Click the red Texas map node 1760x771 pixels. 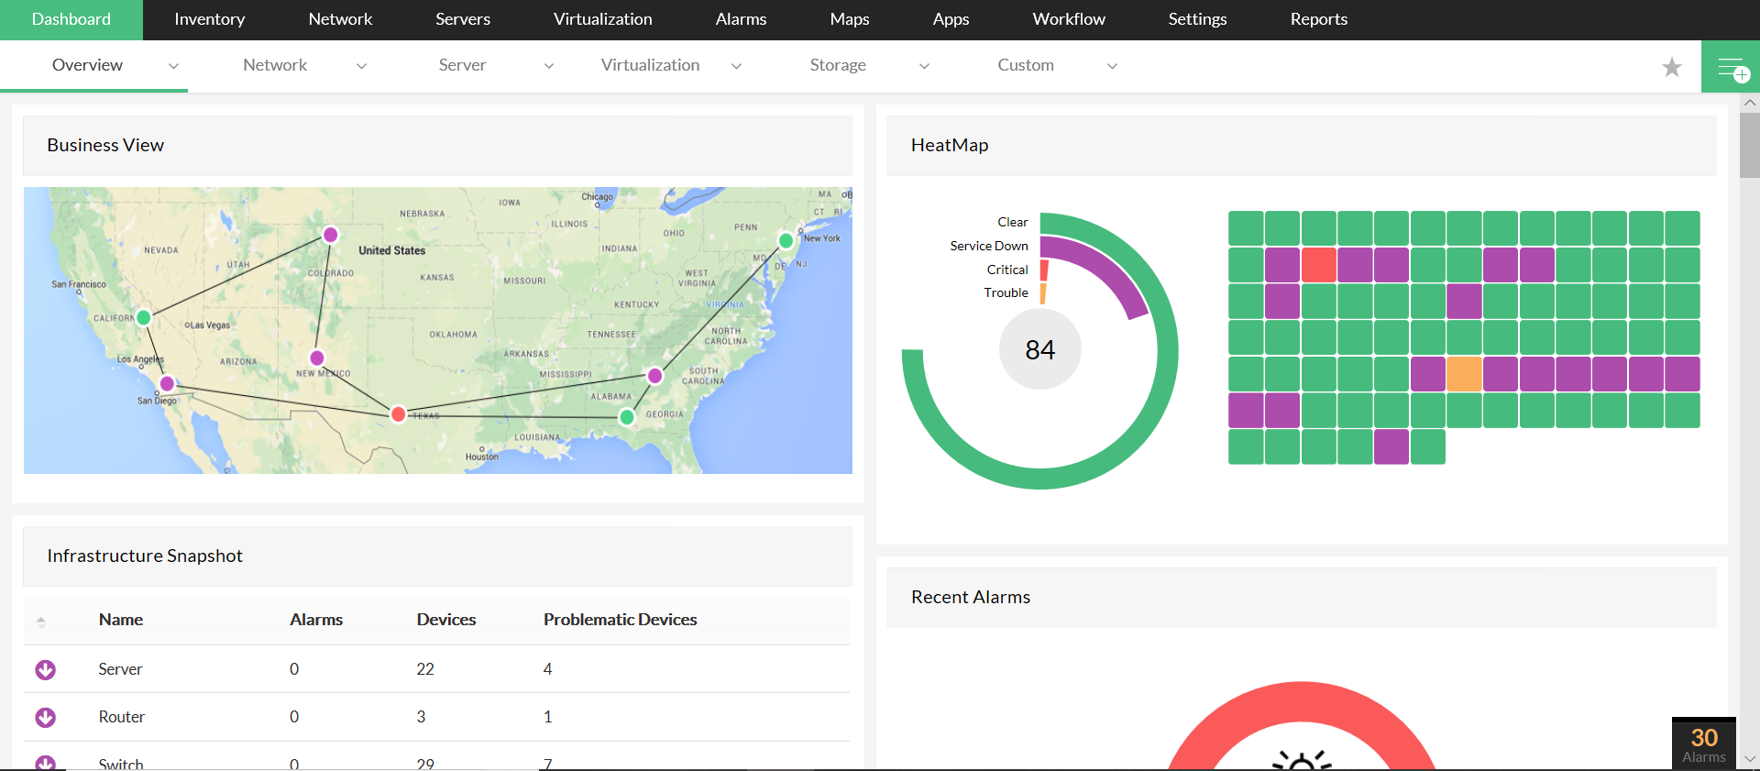tap(398, 414)
